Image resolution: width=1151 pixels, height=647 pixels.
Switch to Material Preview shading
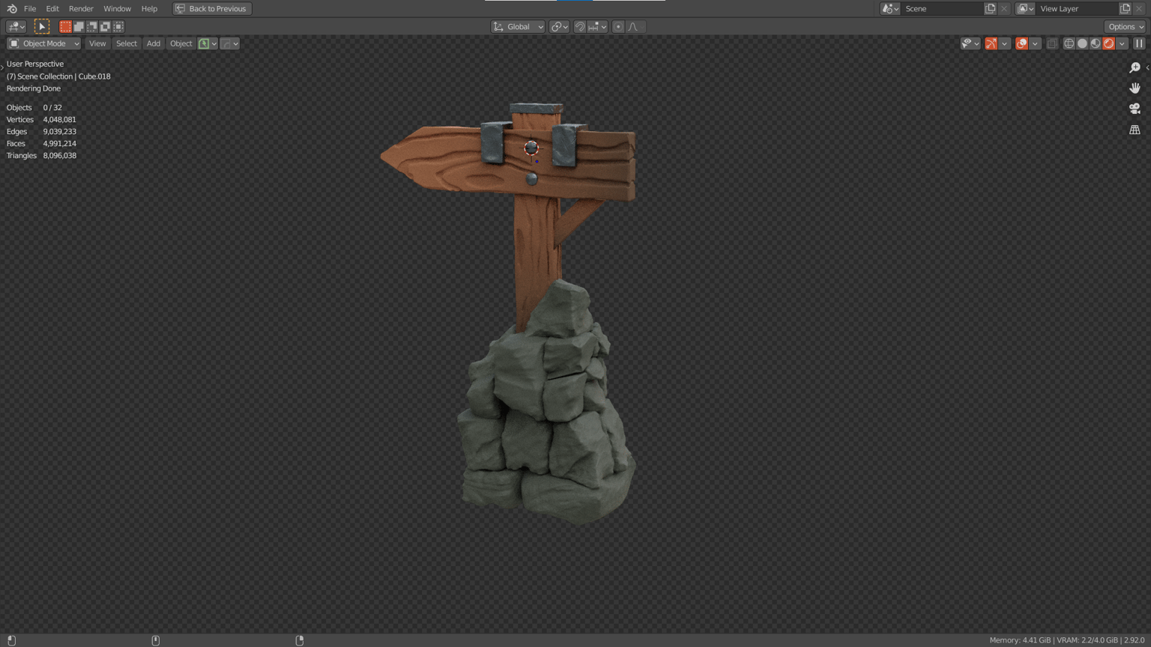coord(1096,43)
